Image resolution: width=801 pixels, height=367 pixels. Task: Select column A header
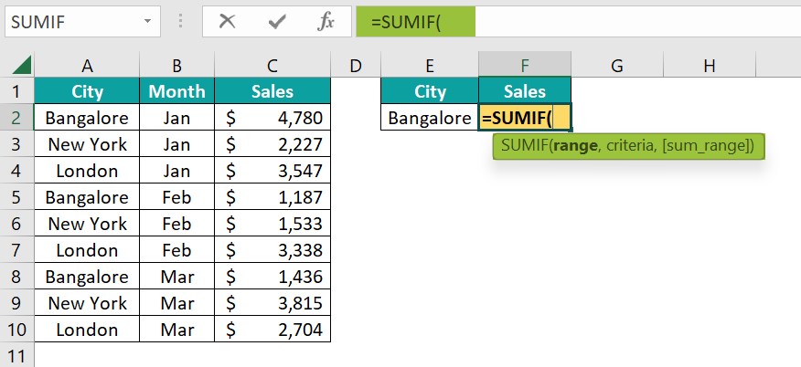click(x=87, y=65)
